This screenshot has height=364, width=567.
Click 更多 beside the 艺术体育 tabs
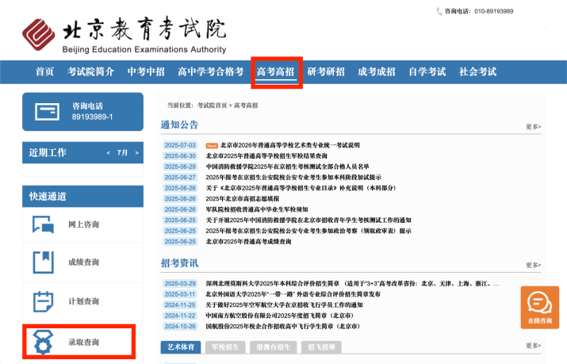534,346
